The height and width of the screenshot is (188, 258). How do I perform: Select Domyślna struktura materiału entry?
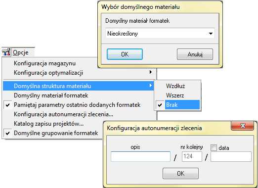(x=79, y=86)
